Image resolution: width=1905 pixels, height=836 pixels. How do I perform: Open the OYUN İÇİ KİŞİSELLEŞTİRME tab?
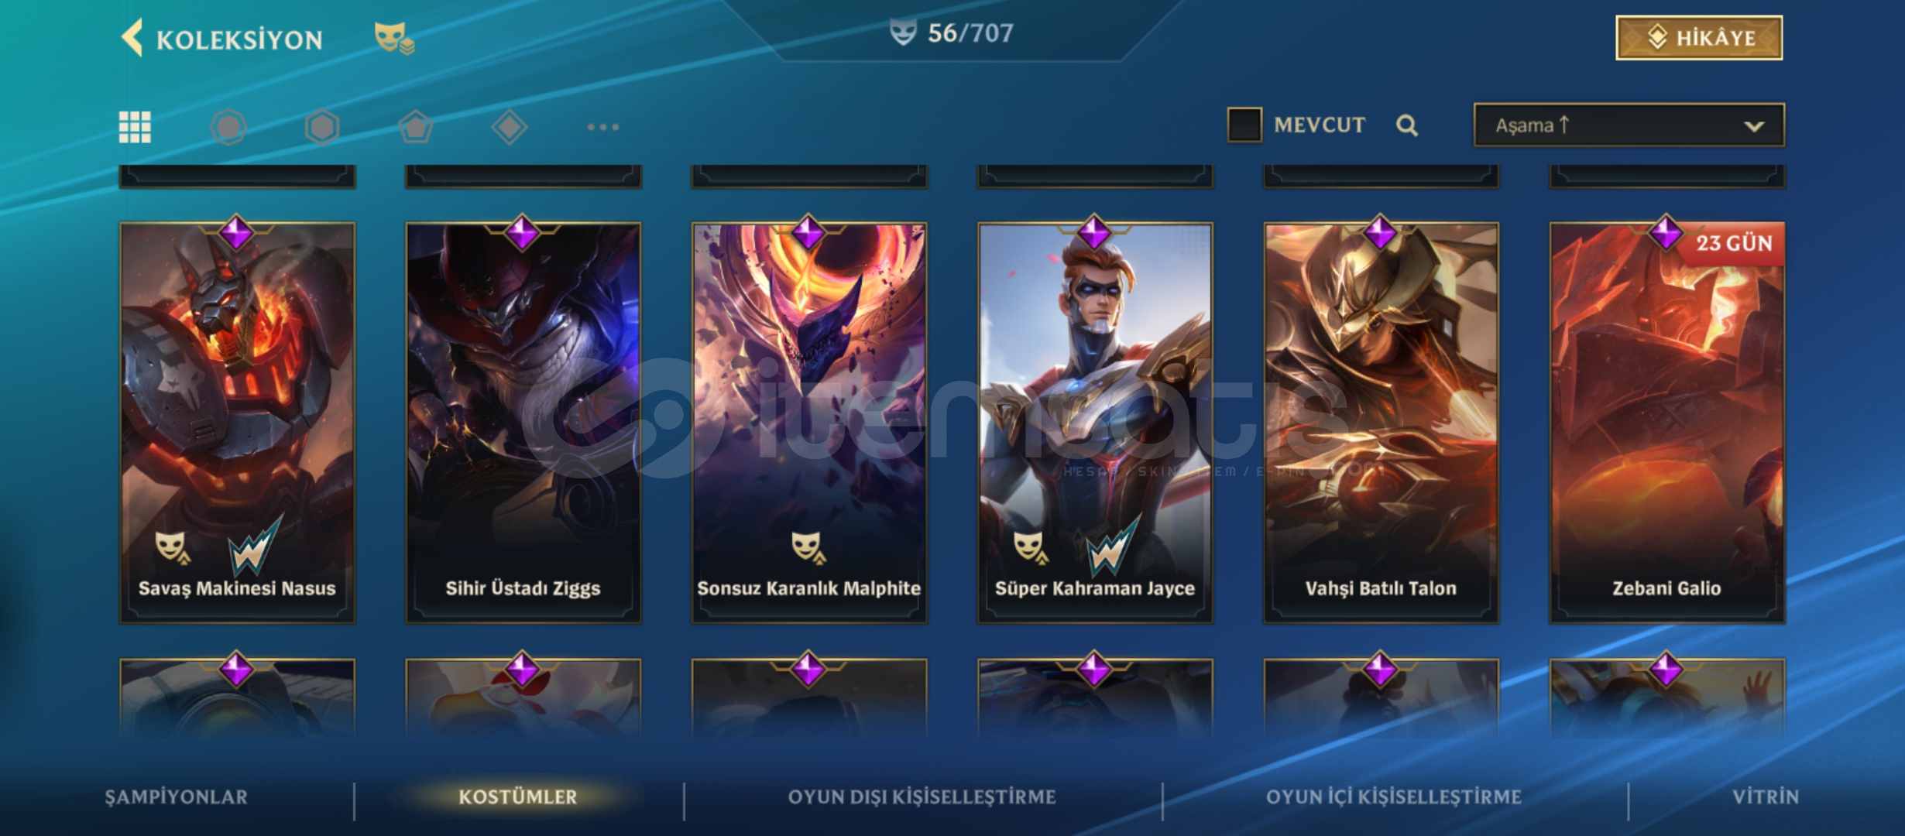tap(1394, 797)
